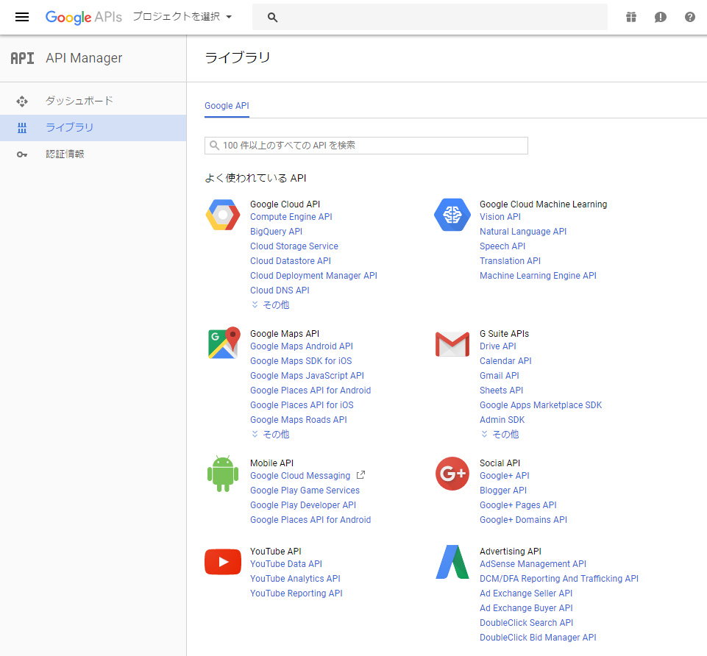Click the Google Maps icon
This screenshot has height=656, width=707.
[223, 343]
